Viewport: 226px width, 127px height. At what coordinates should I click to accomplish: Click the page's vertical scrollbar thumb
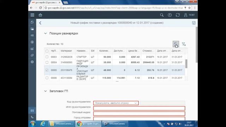(196, 45)
